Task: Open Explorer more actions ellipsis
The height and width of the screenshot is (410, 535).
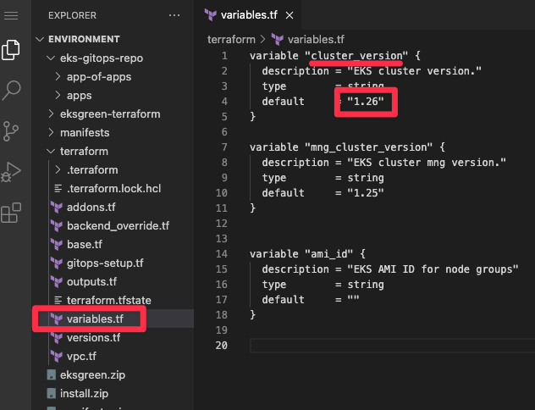Action: point(174,15)
